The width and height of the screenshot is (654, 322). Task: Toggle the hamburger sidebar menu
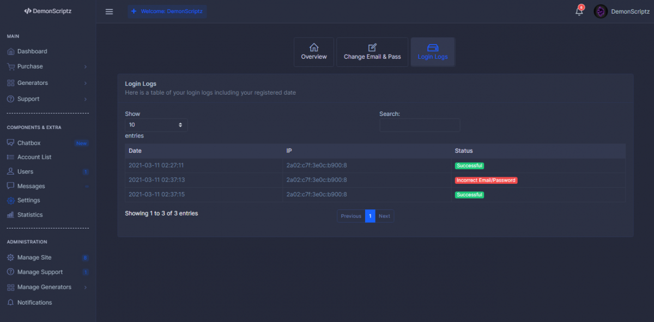point(109,11)
